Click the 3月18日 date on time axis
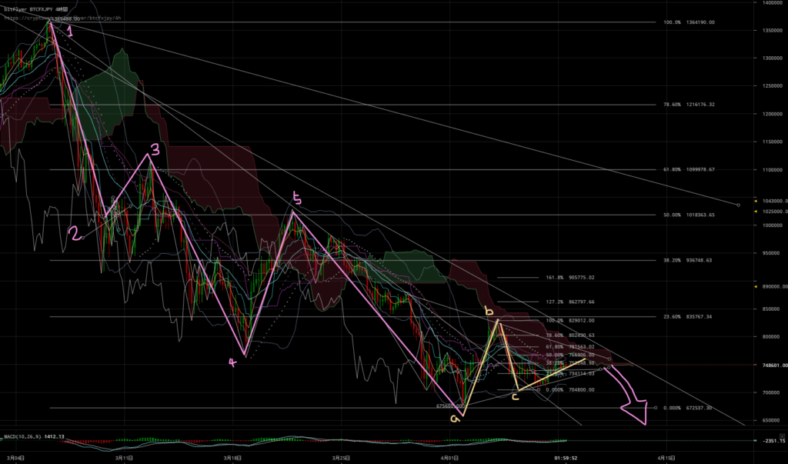The image size is (788, 464). pos(231,456)
